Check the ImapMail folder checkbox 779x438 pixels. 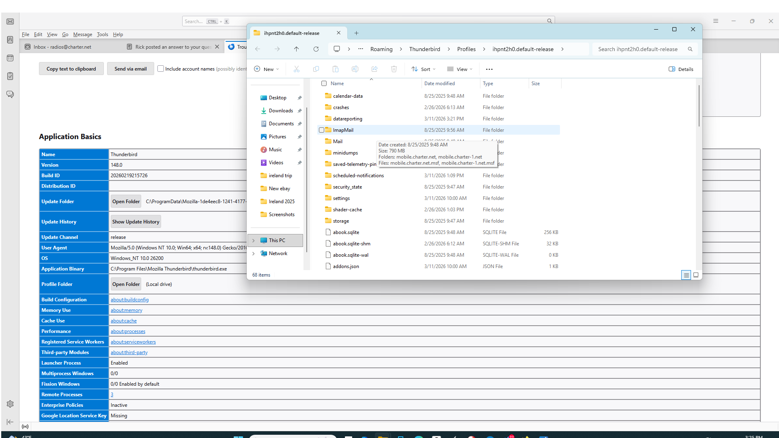pyautogui.click(x=322, y=130)
